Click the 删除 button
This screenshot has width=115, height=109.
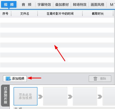point(100,79)
